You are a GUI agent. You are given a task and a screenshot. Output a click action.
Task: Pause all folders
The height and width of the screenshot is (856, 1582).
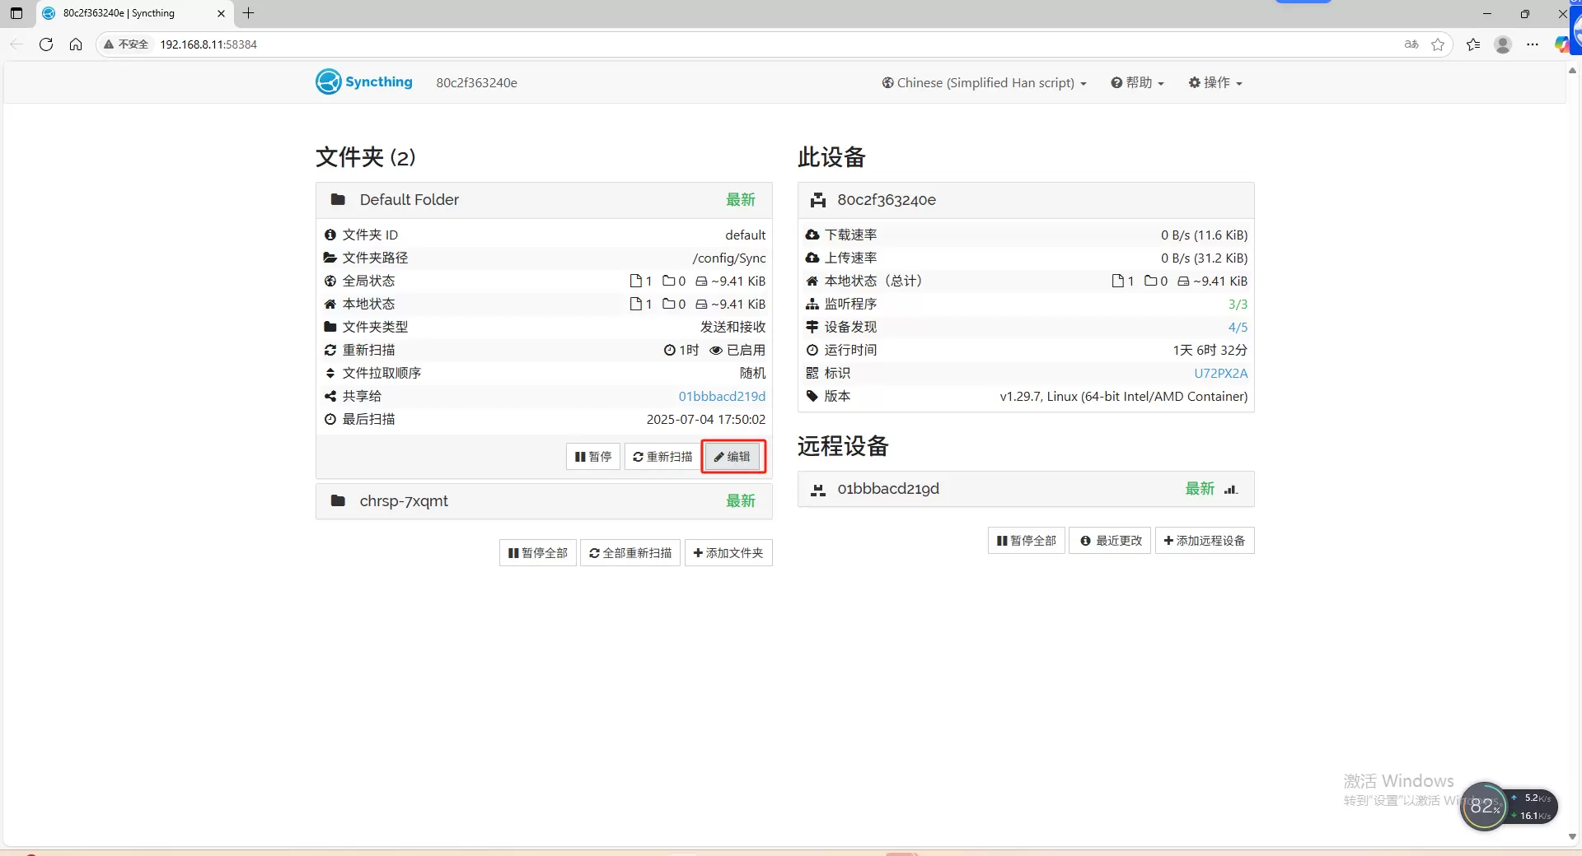coord(537,553)
